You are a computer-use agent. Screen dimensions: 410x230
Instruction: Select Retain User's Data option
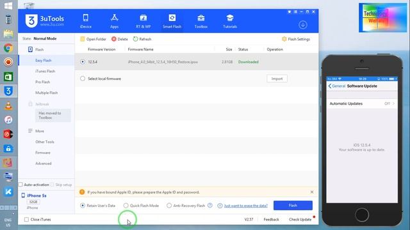point(83,206)
